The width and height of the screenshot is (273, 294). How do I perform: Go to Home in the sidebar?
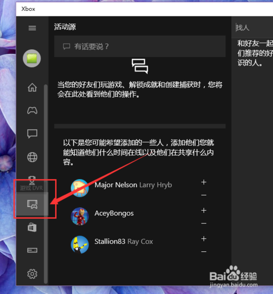(x=32, y=88)
